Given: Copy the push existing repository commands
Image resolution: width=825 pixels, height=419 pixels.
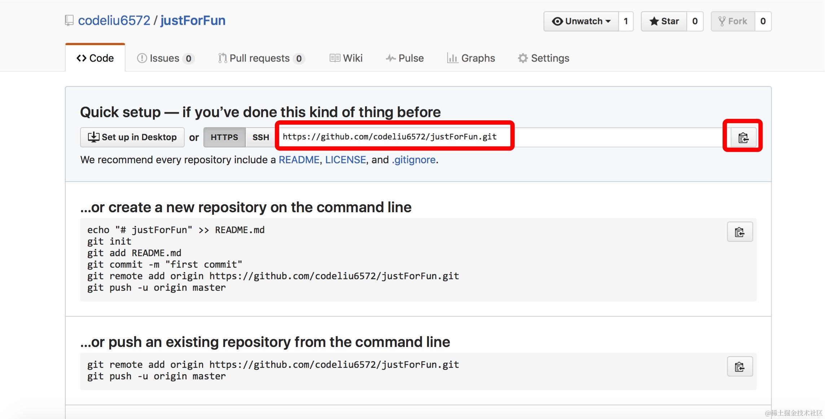Looking at the screenshot, I should [x=740, y=367].
